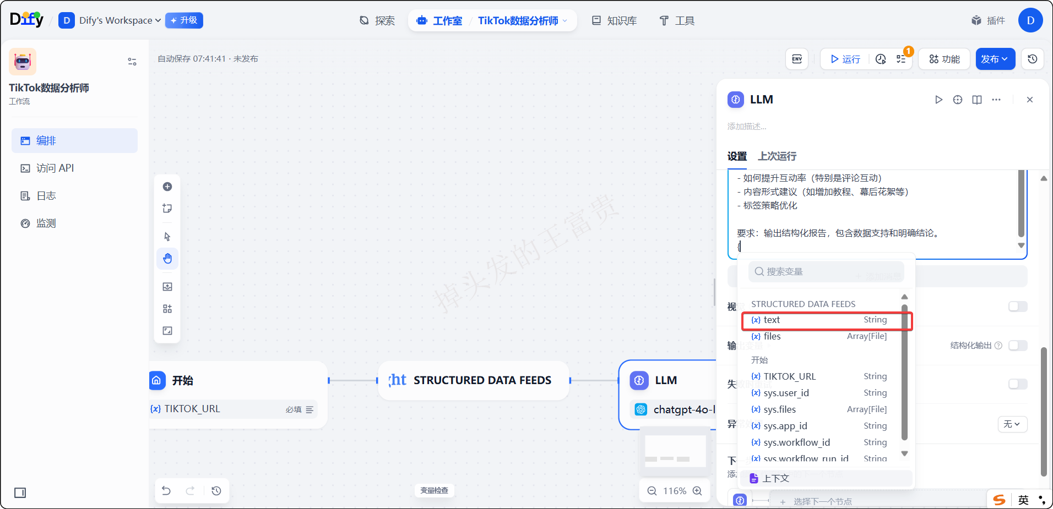This screenshot has height=509, width=1053.
Task: Collapse the sidebar with bottom panel icon
Action: [20, 492]
